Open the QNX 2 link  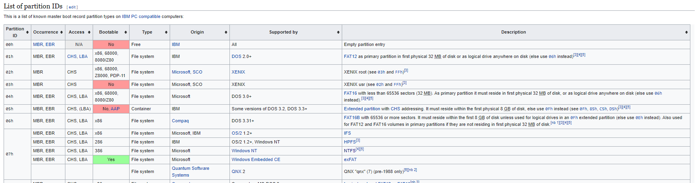tap(238, 171)
